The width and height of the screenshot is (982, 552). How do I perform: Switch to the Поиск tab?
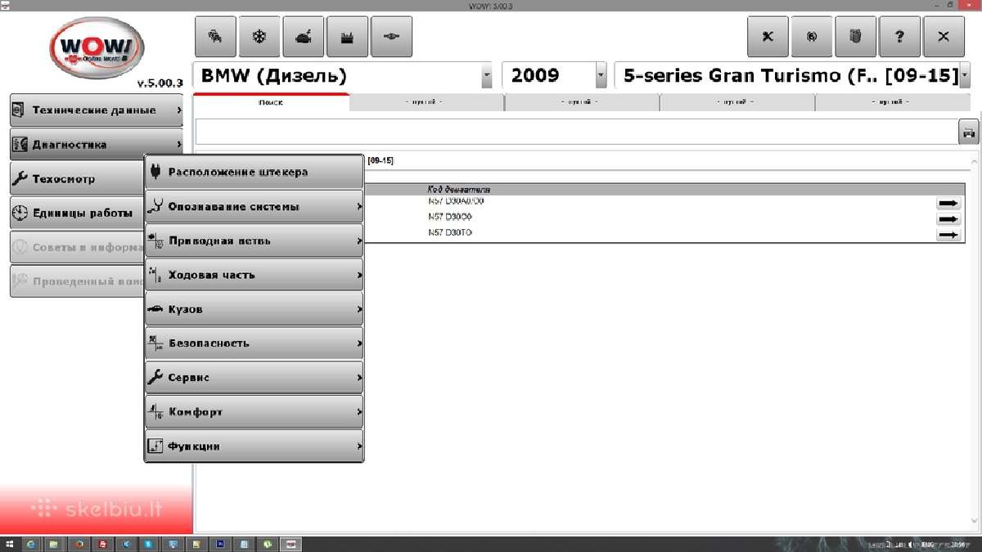point(271,102)
